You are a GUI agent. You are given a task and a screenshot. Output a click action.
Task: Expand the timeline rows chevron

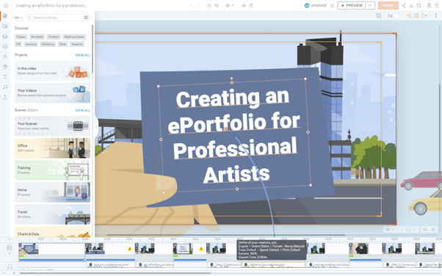[x=10, y=253]
